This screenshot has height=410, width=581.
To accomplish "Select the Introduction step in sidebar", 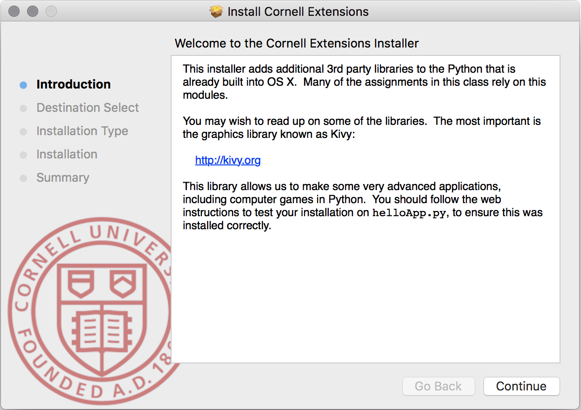I will 74,84.
